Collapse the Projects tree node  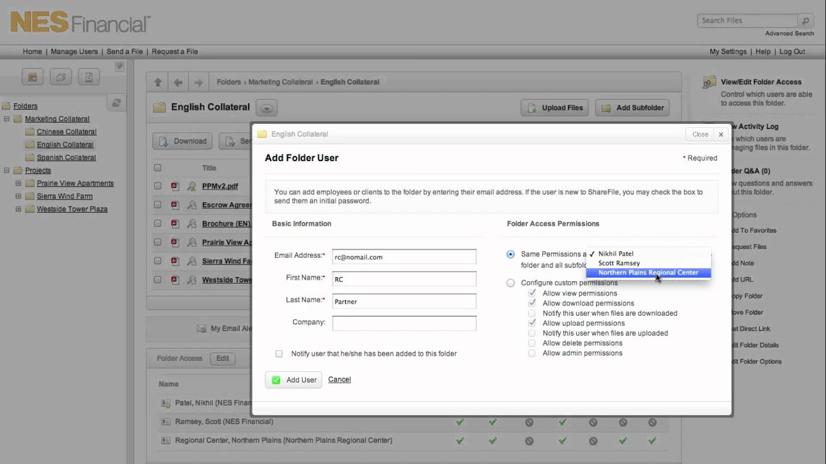(x=6, y=170)
